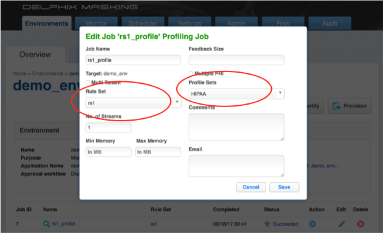This screenshot has height=233, width=383.
Task: Click the star status icon next to Succeeded
Action: (x=267, y=224)
